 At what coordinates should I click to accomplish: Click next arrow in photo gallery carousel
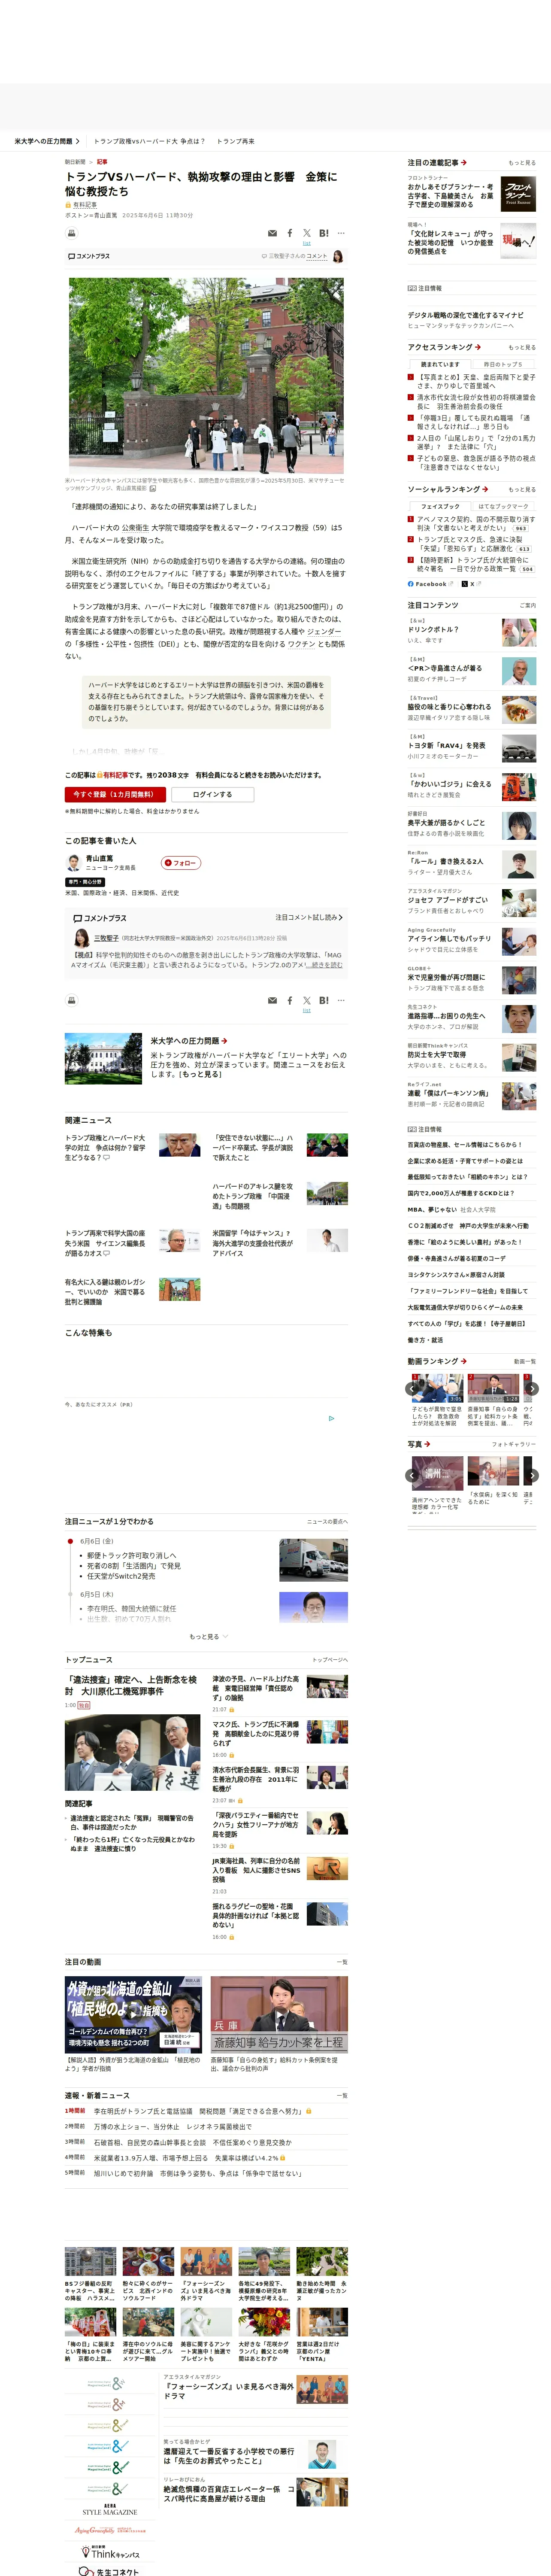point(532,1475)
